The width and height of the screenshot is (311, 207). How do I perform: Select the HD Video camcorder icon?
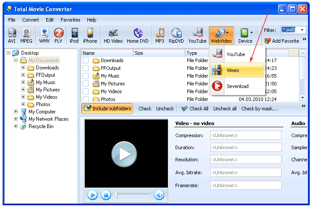(x=113, y=36)
